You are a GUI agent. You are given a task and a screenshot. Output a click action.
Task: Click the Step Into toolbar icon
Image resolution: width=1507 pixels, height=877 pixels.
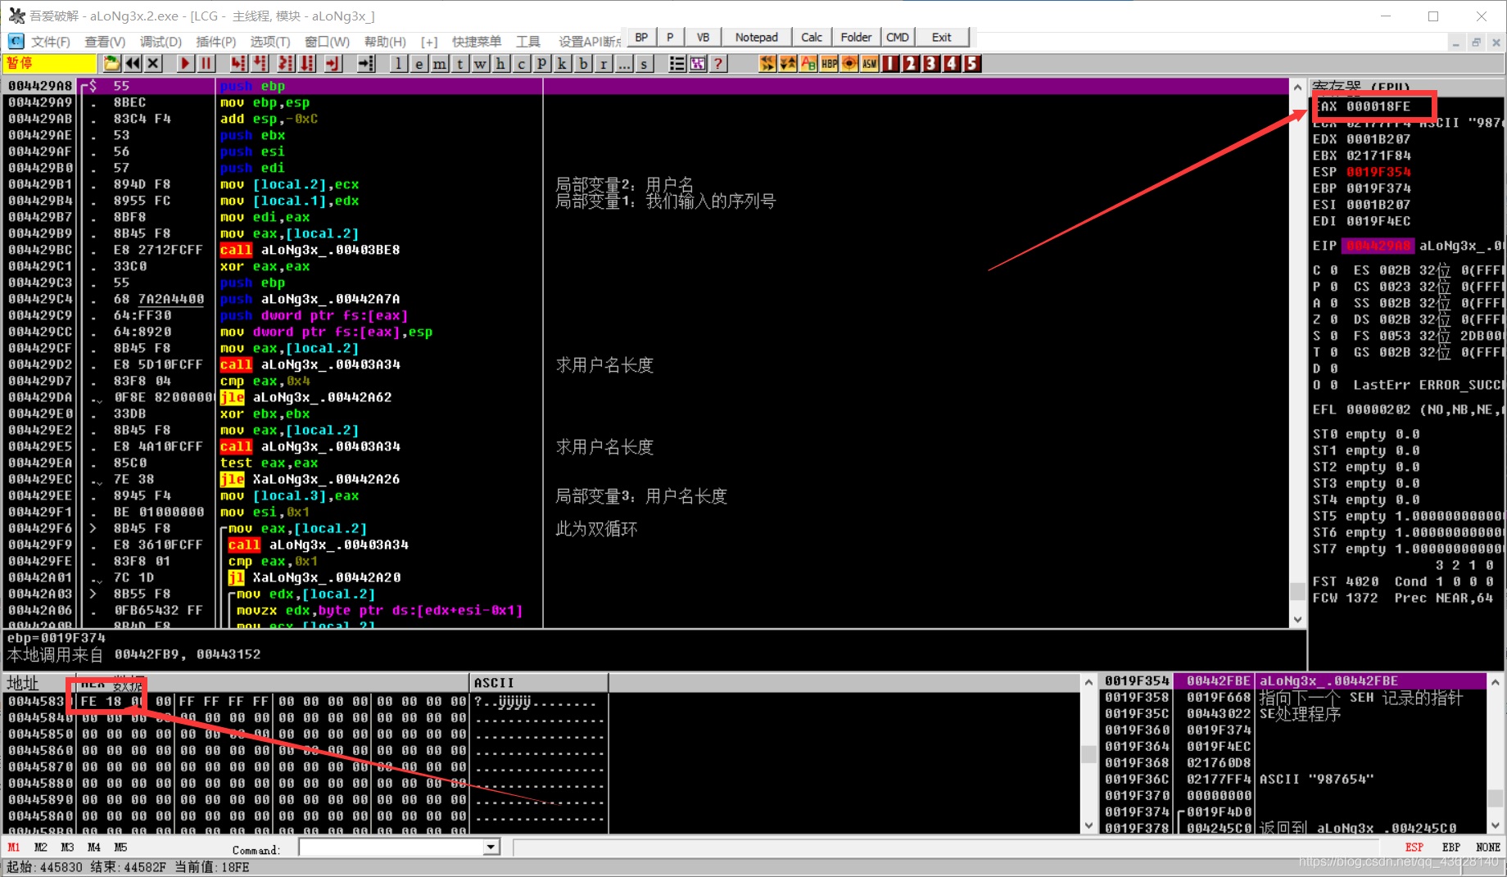[238, 64]
